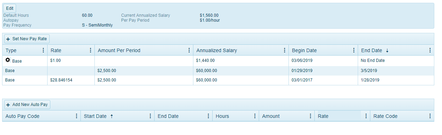Open Amount Per Period column menu
Viewport: 442px width, 135px height.
189,50
